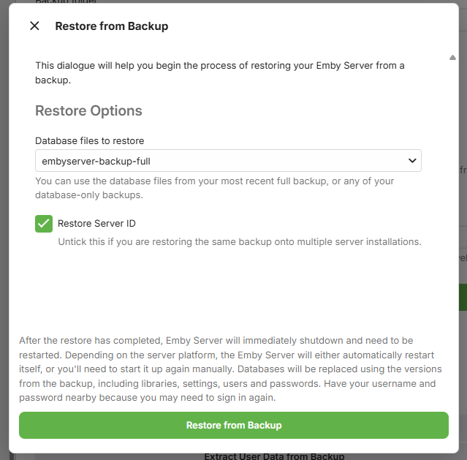This screenshot has height=460, width=467.
Task: Click the Restore Options heading
Action: [x=88, y=110]
